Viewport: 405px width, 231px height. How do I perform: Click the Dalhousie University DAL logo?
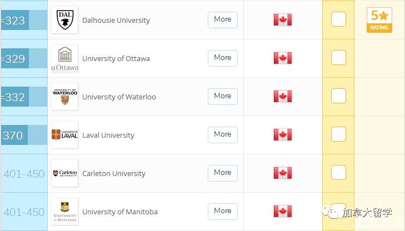click(x=64, y=20)
